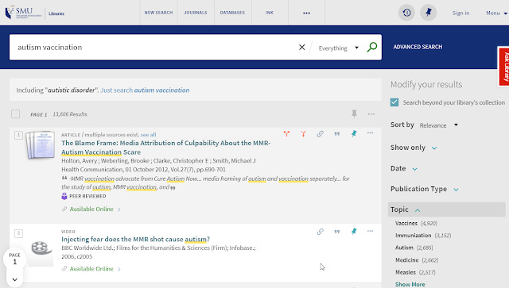Get citation for The Blame Frame article
Screen dimensions: 509x288
click(337, 134)
